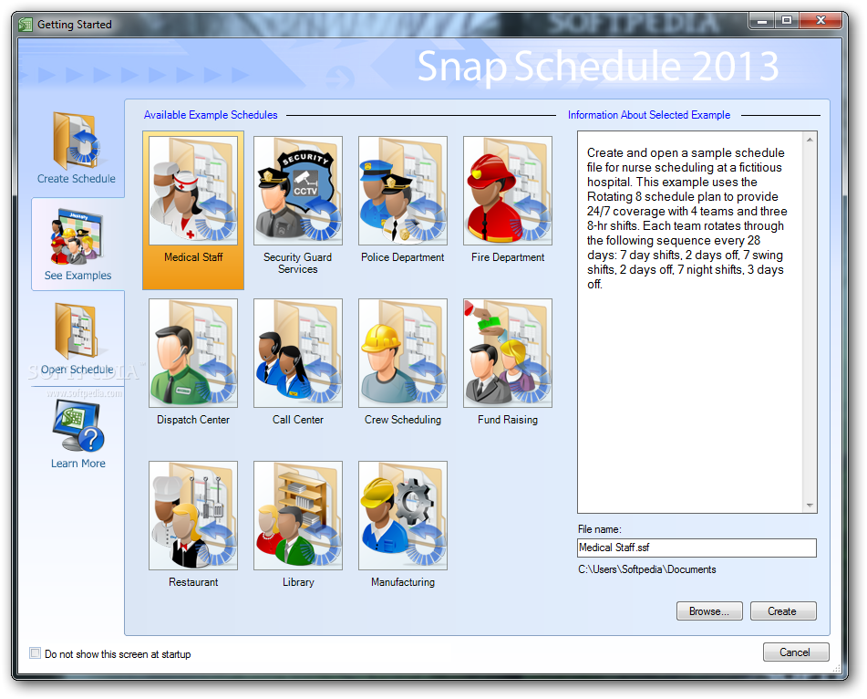Click the Security Guard Services label
Image resolution: width=867 pixels, height=699 pixels.
[298, 264]
